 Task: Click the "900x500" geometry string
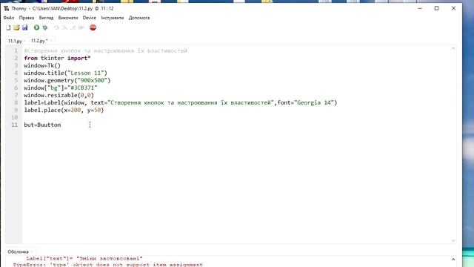point(92,80)
